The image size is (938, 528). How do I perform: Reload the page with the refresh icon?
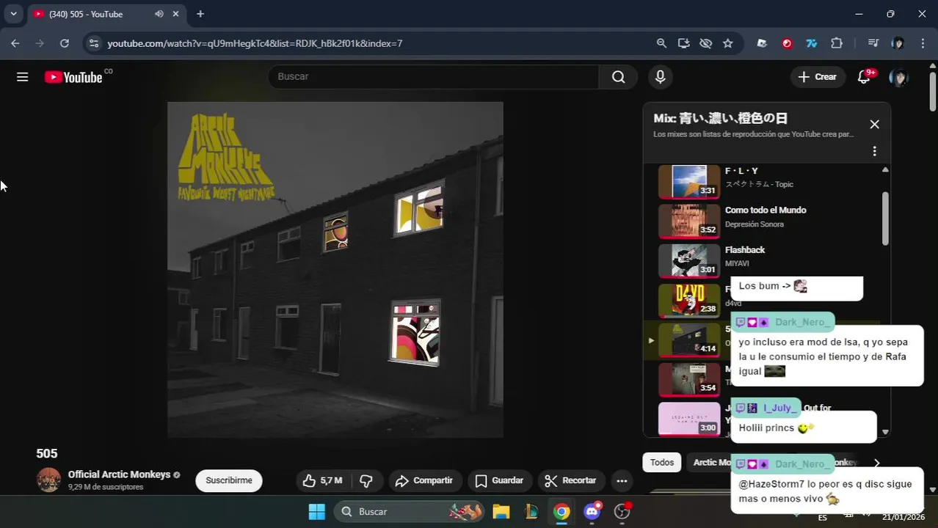click(x=65, y=43)
